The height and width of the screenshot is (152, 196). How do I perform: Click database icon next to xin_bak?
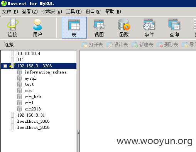click(x=19, y=97)
